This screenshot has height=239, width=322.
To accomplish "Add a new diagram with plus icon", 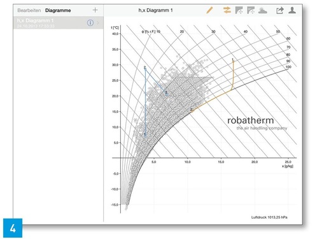I will click(x=95, y=10).
